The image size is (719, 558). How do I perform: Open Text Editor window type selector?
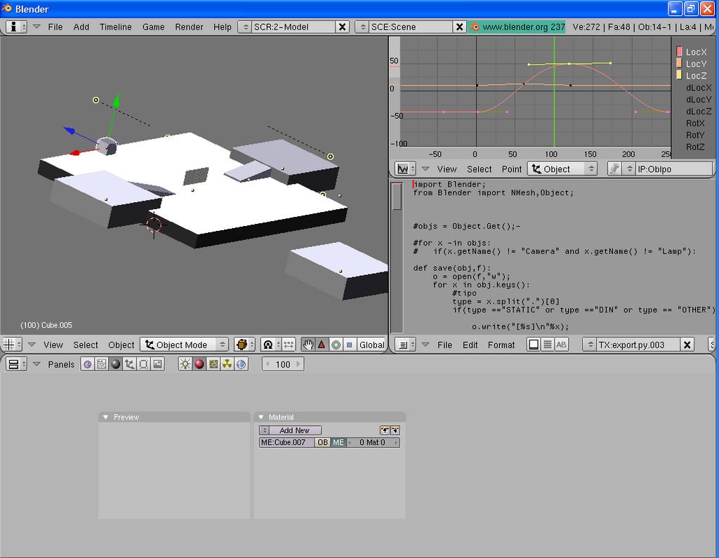click(405, 345)
